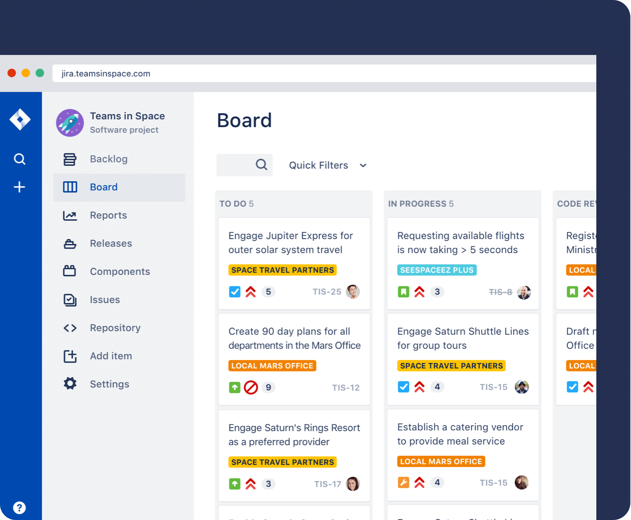Open card Requesting available flights
Image resolution: width=631 pixels, height=520 pixels.
pyautogui.click(x=463, y=263)
